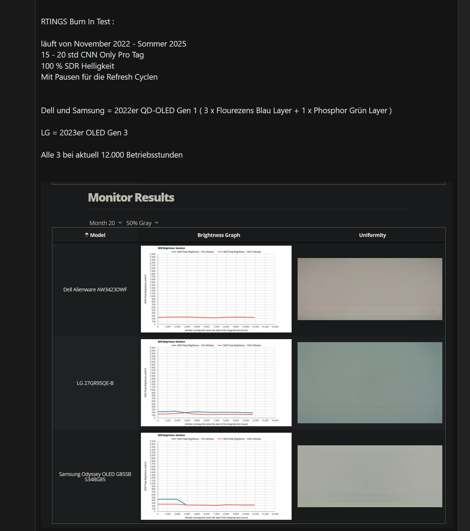Switch to the Uniformity column header

372,235
